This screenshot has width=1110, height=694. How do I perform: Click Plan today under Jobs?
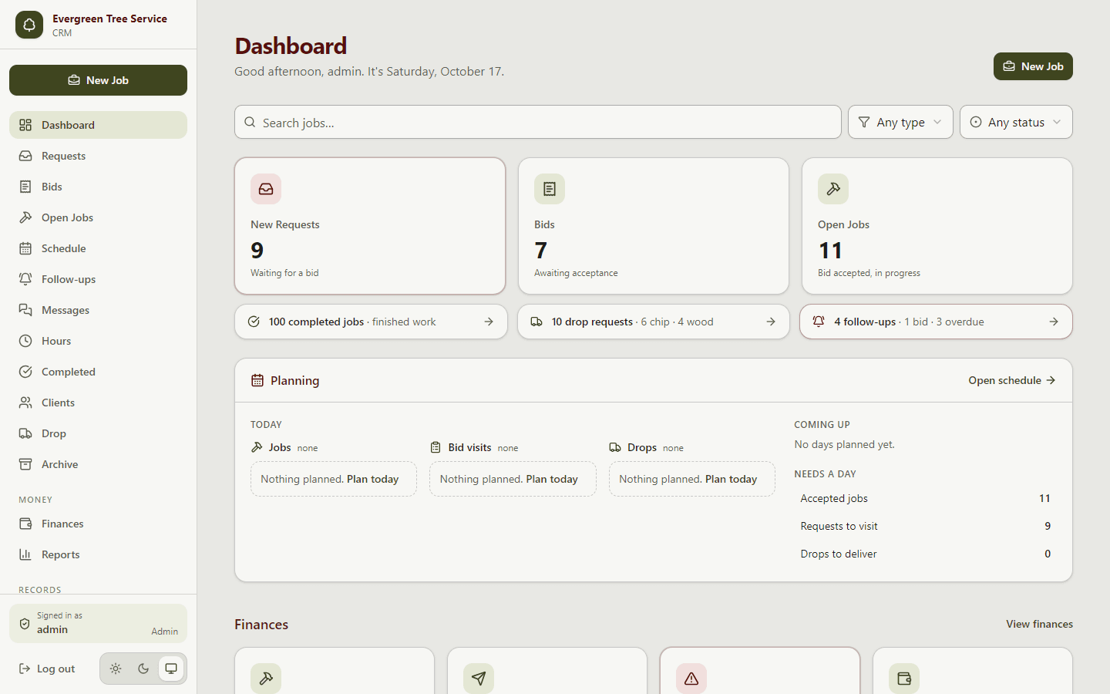372,479
